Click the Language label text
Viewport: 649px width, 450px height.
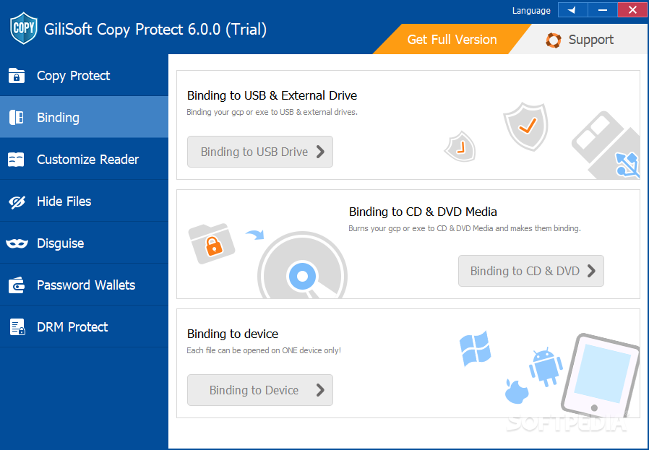click(531, 11)
